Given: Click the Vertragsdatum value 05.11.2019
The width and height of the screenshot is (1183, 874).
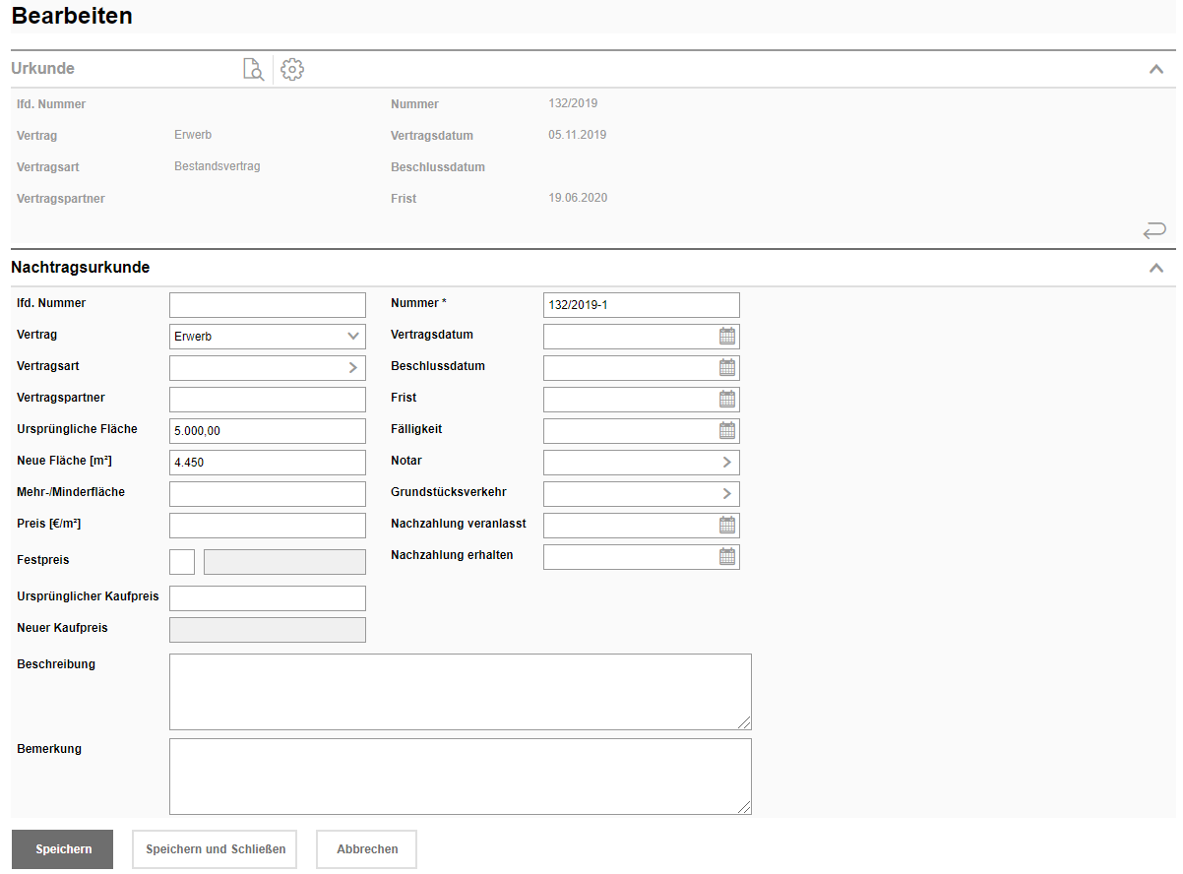Looking at the screenshot, I should [x=578, y=135].
